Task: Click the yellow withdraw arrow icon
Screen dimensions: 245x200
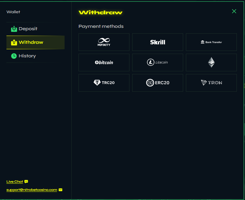Action: tap(14, 42)
